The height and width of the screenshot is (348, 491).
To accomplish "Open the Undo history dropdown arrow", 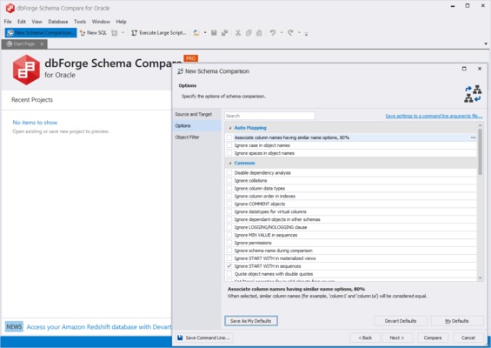I will pyautogui.click(x=282, y=32).
